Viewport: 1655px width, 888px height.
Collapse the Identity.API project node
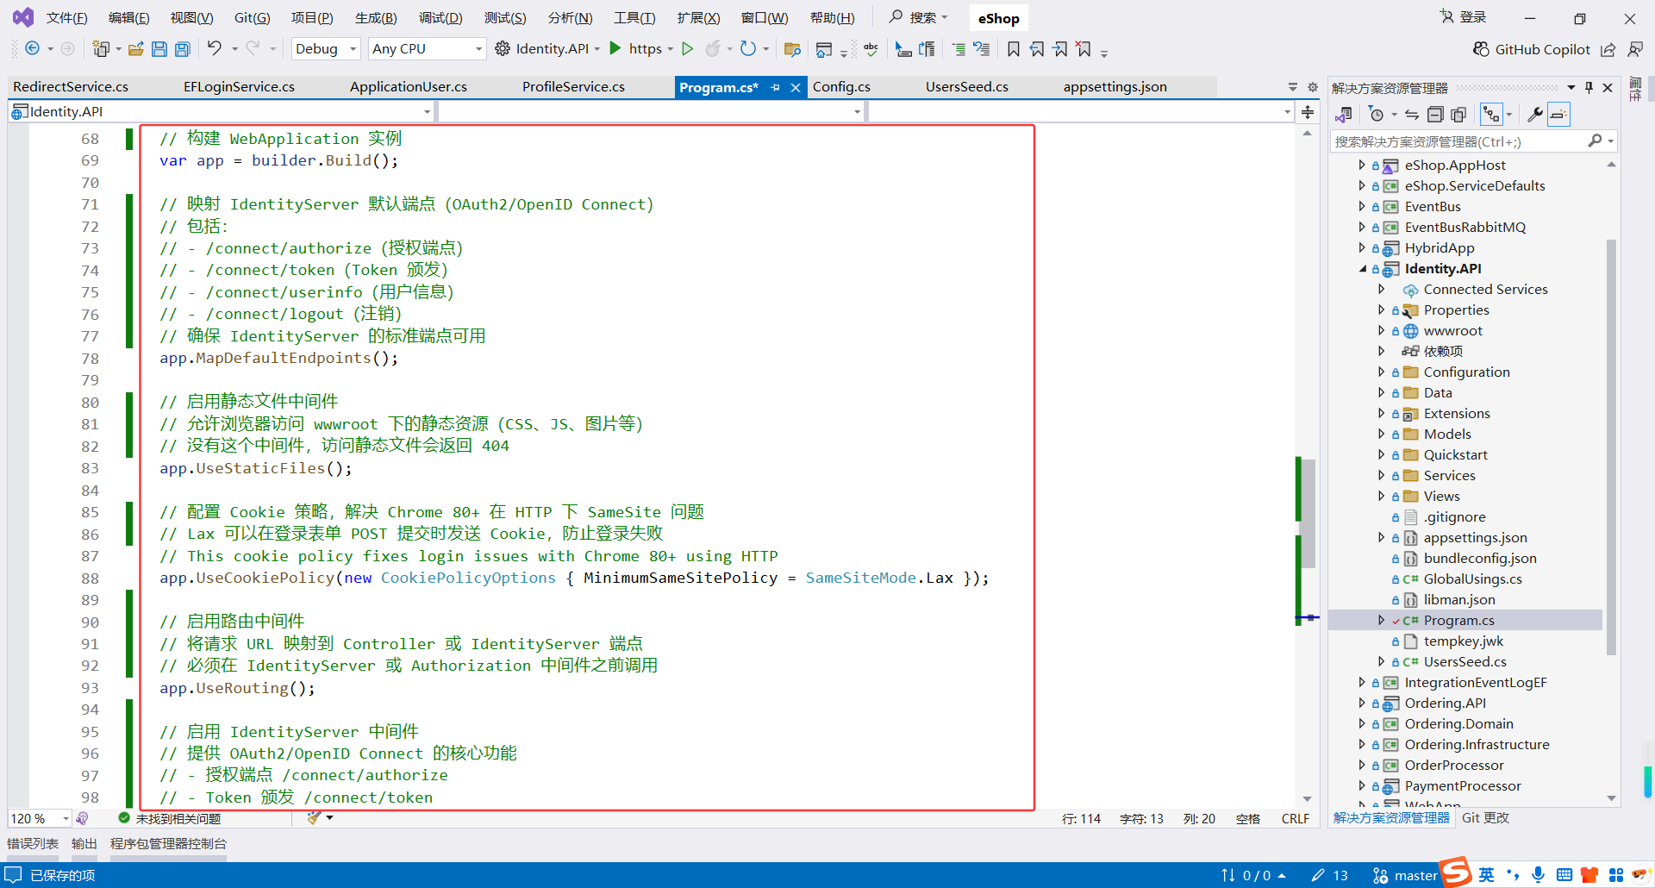1363,269
